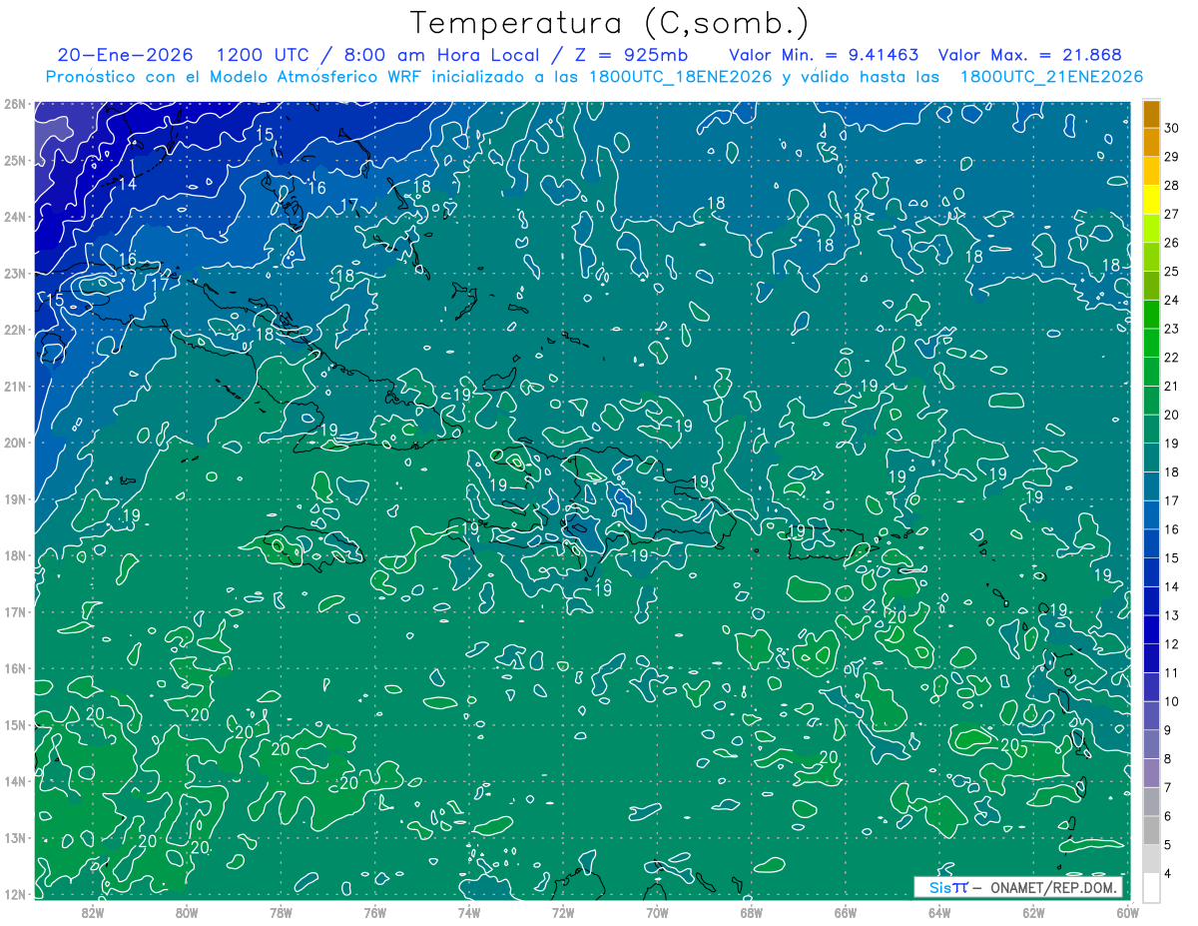Click the colorbar label '22'
The height and width of the screenshot is (926, 1198).
(1172, 358)
